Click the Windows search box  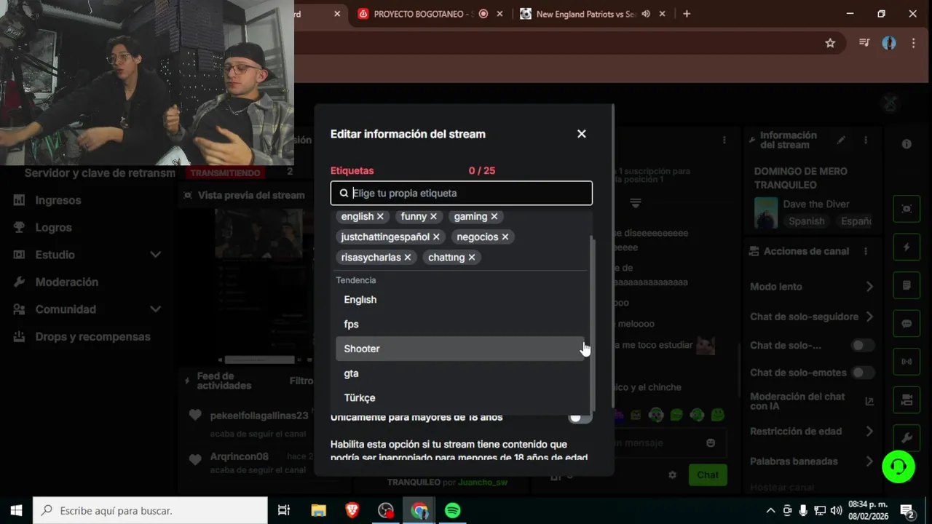click(x=150, y=511)
